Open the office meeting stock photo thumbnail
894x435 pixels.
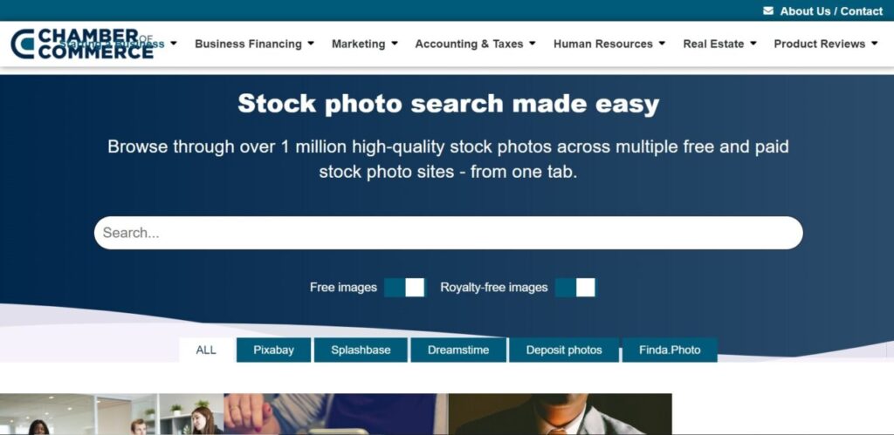pyautogui.click(x=112, y=414)
